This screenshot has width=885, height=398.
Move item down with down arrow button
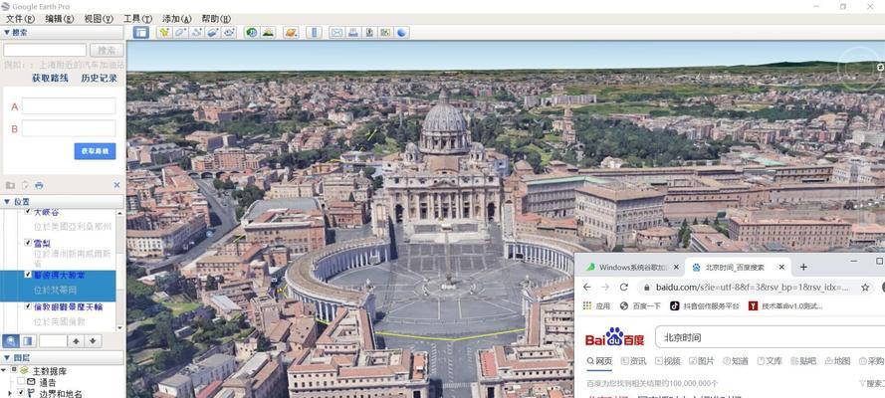(x=93, y=341)
